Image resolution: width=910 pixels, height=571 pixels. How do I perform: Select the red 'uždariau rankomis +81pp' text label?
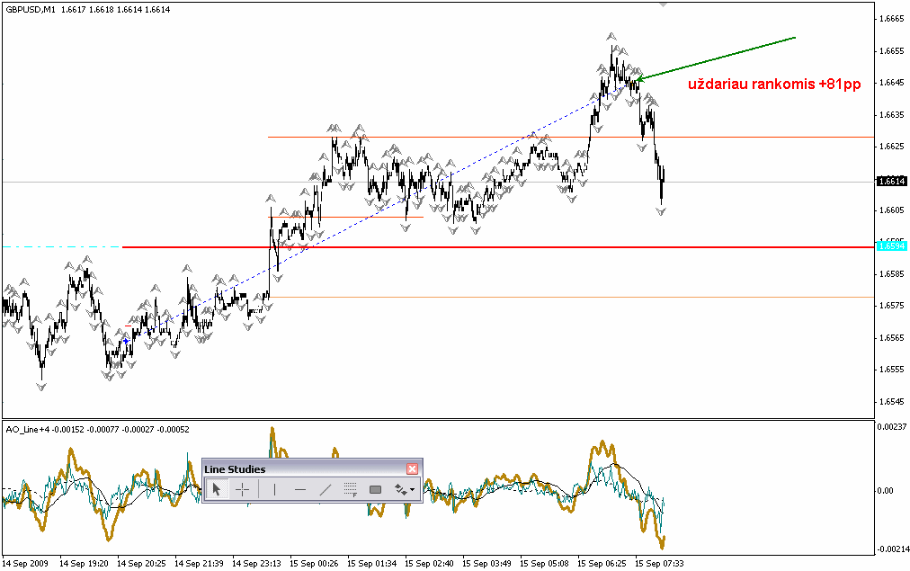pyautogui.click(x=774, y=85)
